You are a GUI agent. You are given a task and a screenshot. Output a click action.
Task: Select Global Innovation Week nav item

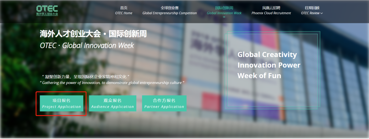[x=224, y=11]
